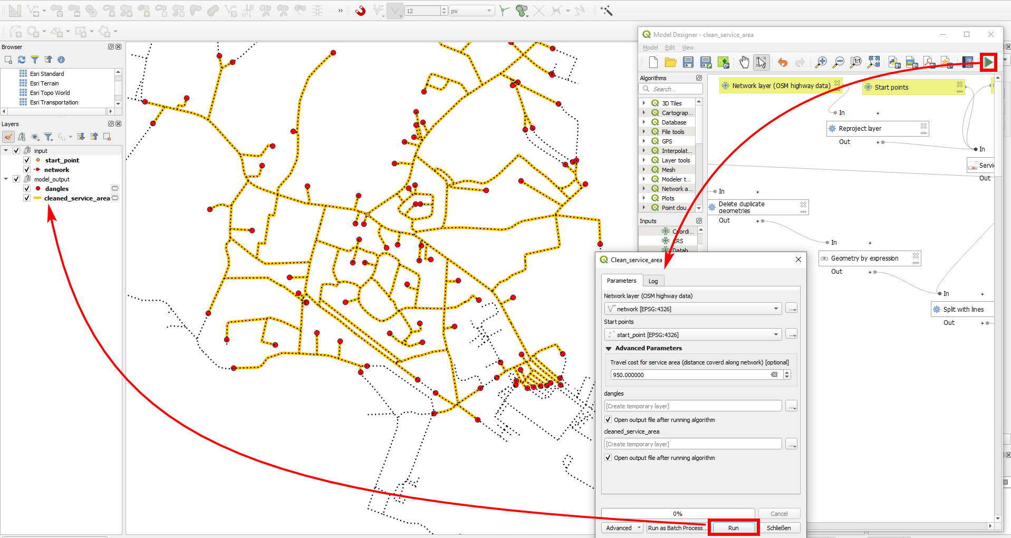1011x538 pixels.
Task: Uncheck open output file for dangles
Action: click(608, 420)
